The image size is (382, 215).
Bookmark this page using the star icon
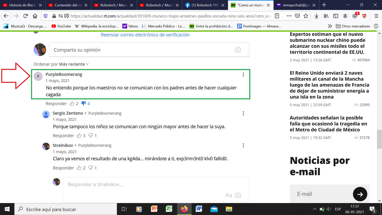(306, 16)
